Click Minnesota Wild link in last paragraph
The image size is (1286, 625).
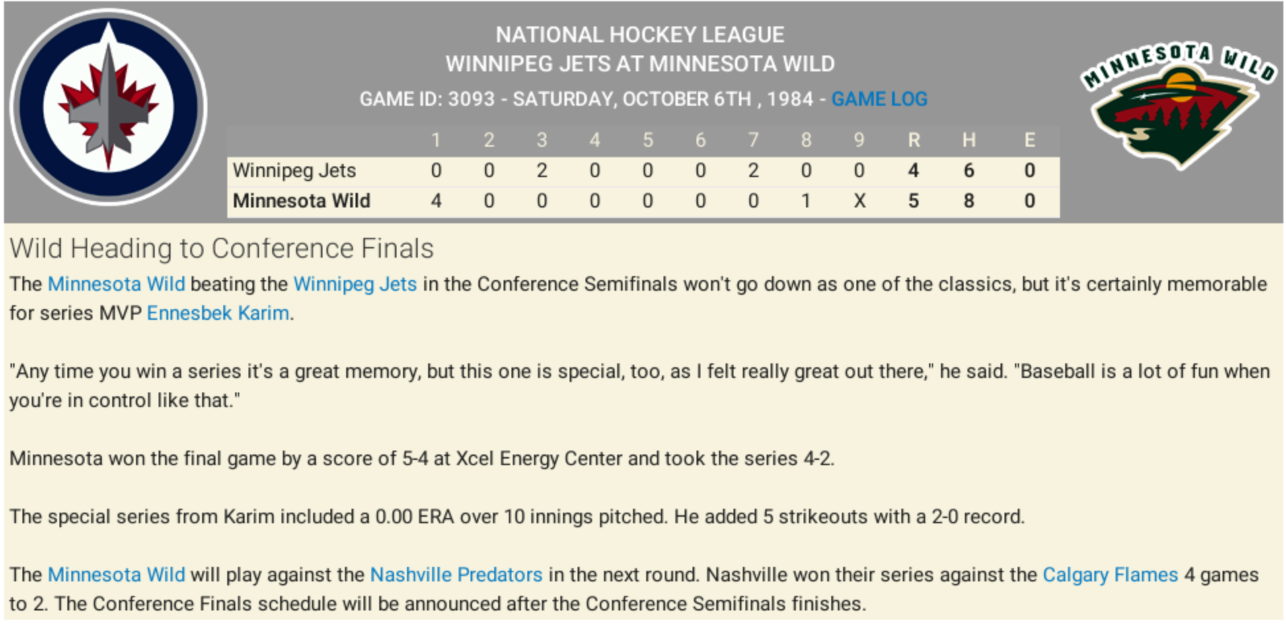(x=116, y=575)
